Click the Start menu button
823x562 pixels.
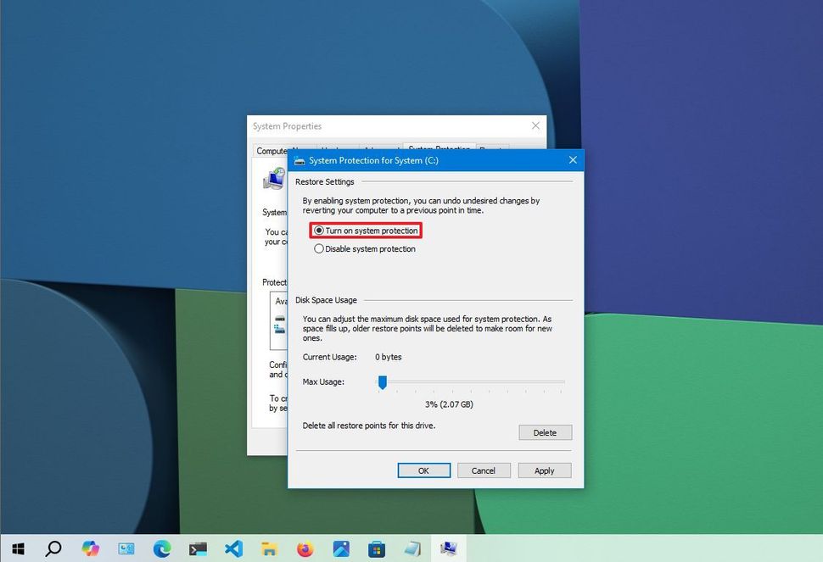[18, 548]
